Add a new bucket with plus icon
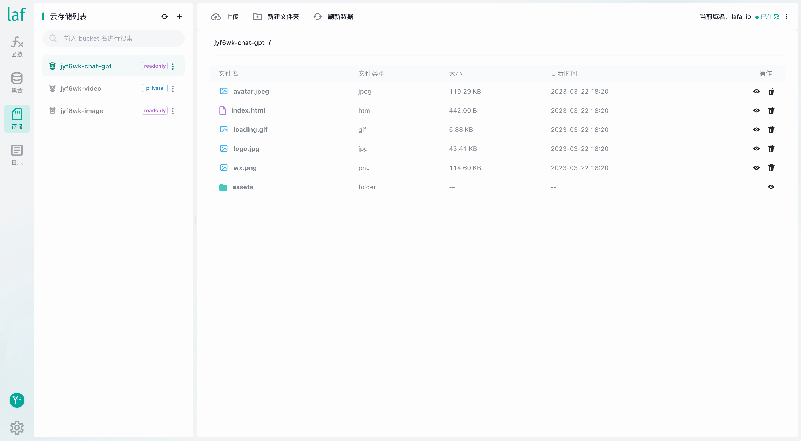The height and width of the screenshot is (441, 801). tap(179, 16)
